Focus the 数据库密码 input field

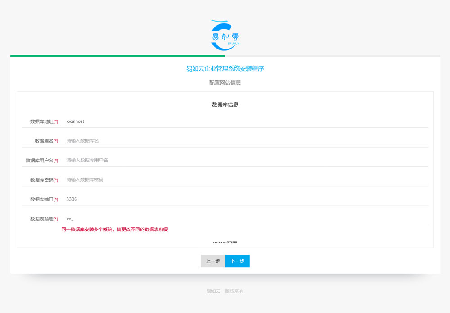tap(244, 180)
